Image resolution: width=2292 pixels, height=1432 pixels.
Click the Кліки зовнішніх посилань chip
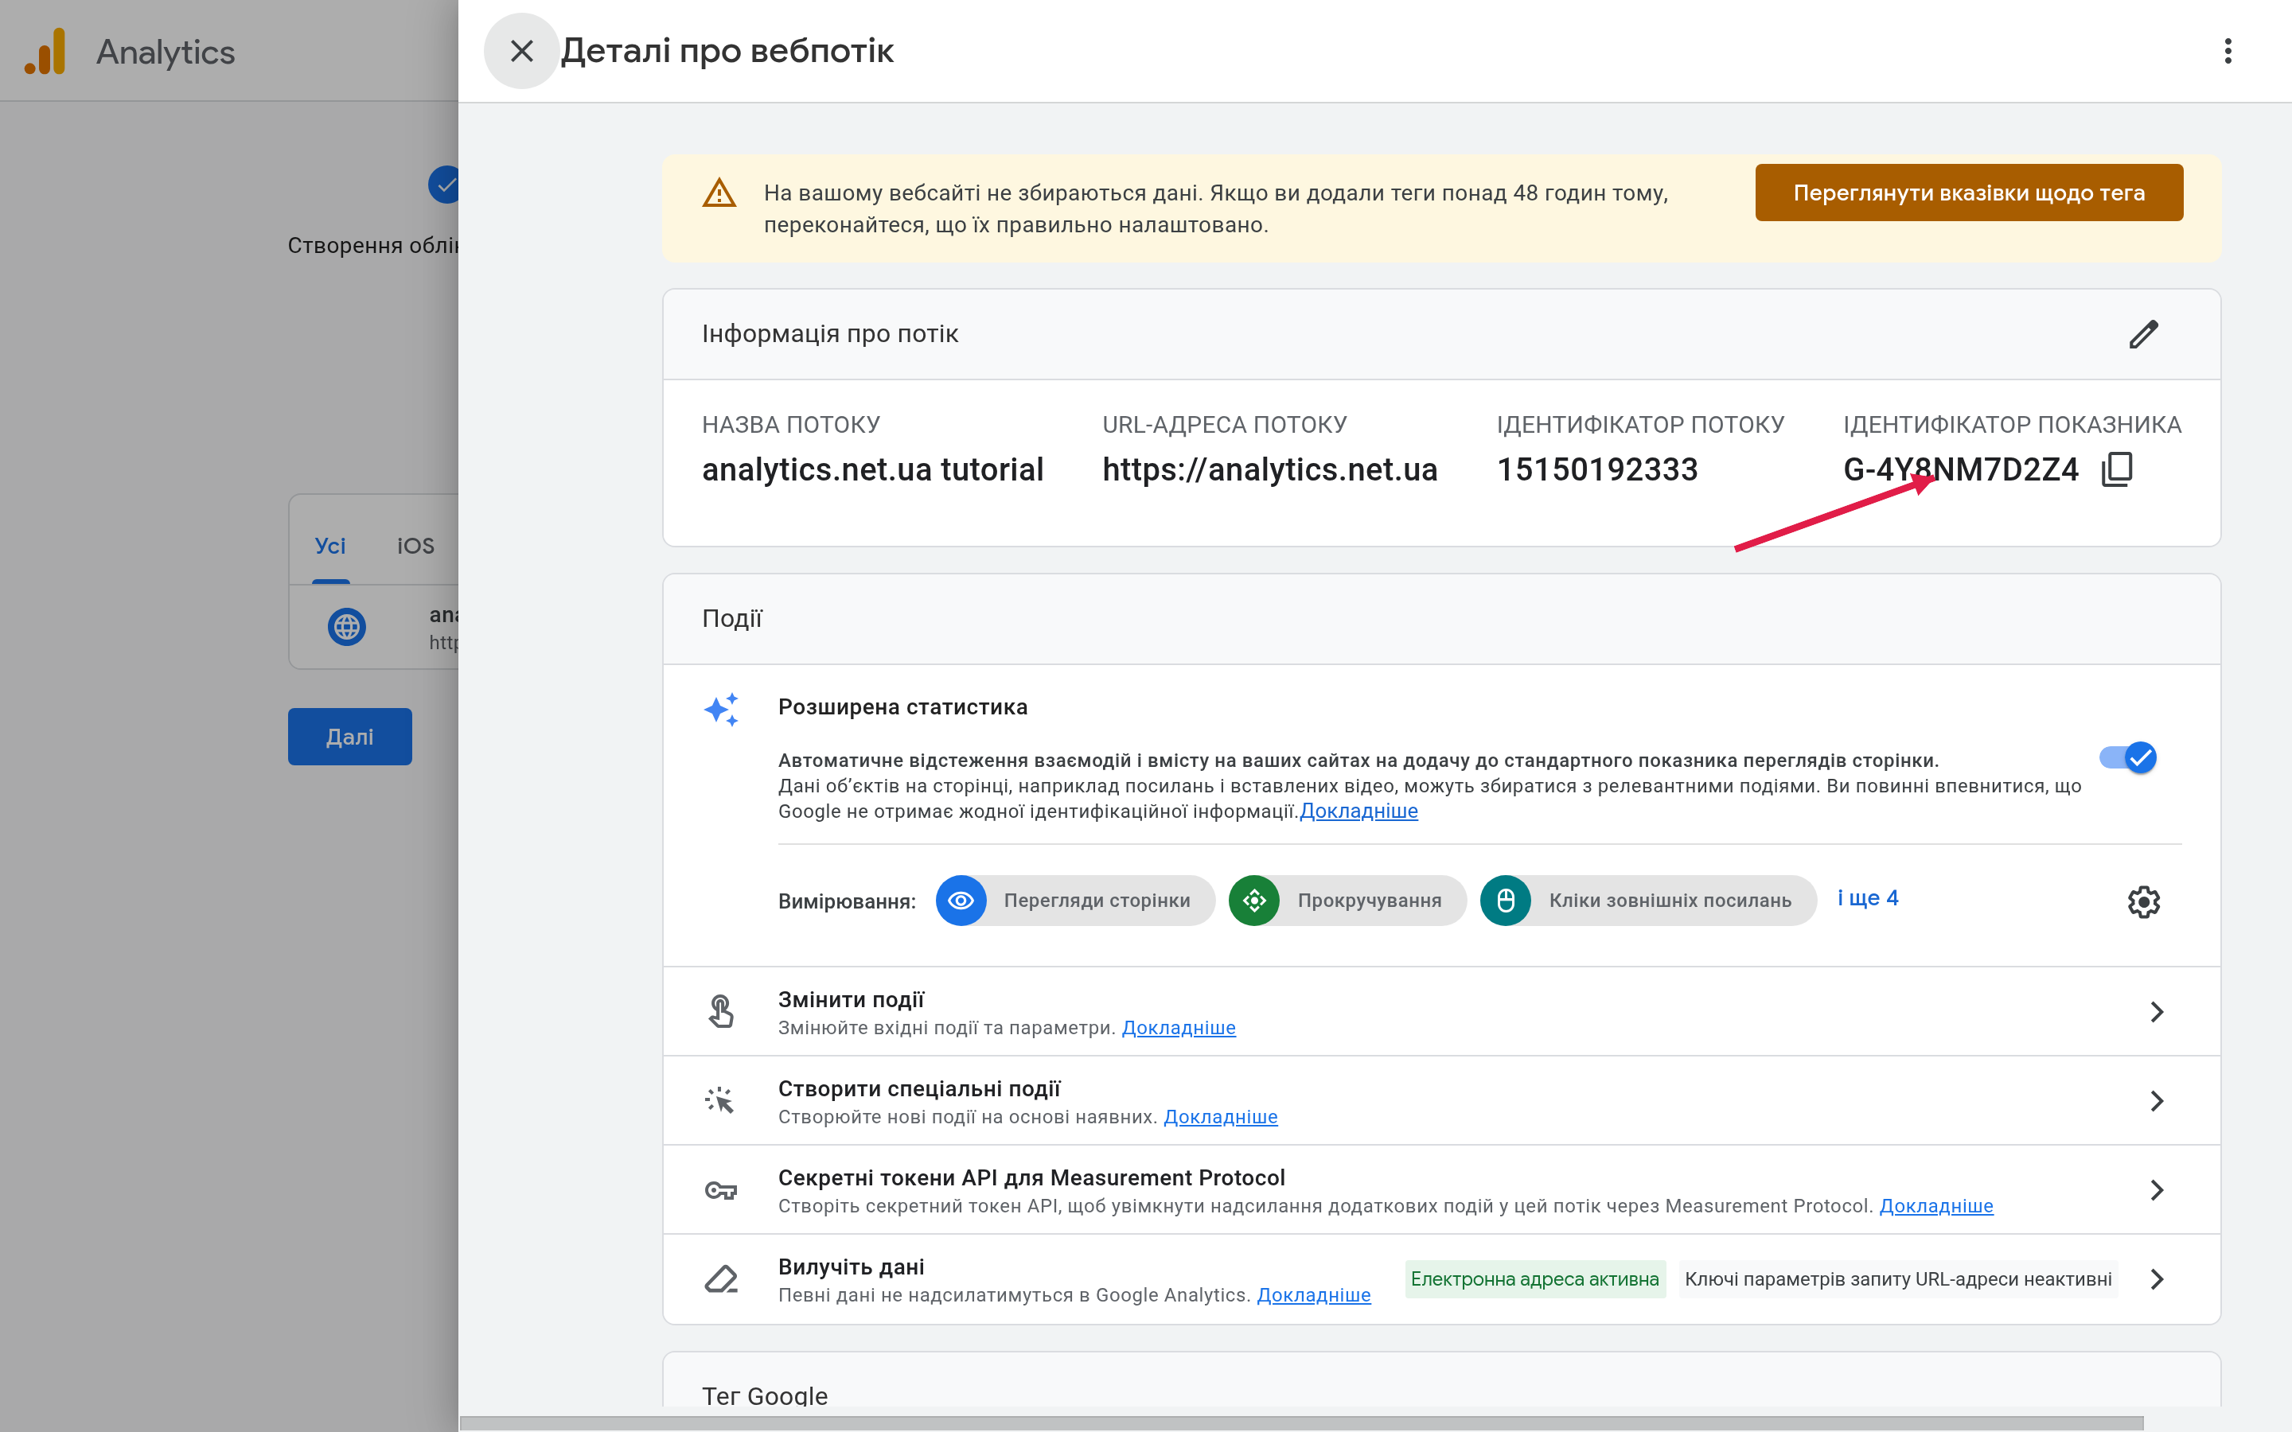click(1648, 901)
